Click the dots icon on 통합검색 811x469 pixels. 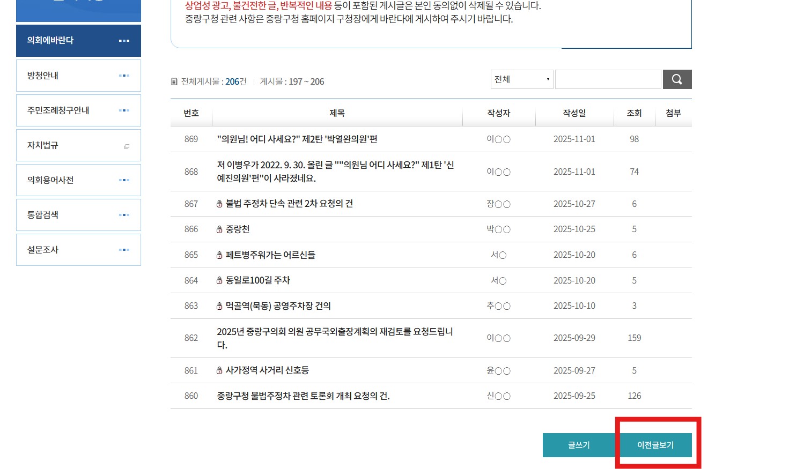point(124,215)
